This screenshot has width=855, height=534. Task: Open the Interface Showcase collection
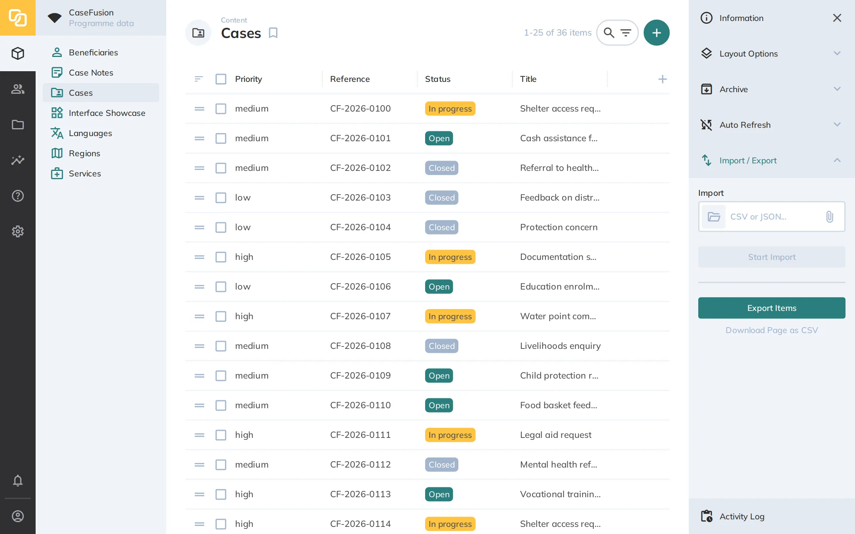click(x=101, y=113)
